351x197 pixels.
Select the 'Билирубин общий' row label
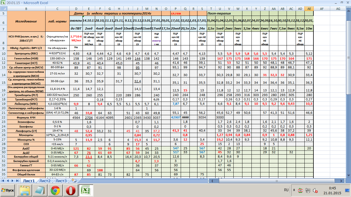(26, 157)
